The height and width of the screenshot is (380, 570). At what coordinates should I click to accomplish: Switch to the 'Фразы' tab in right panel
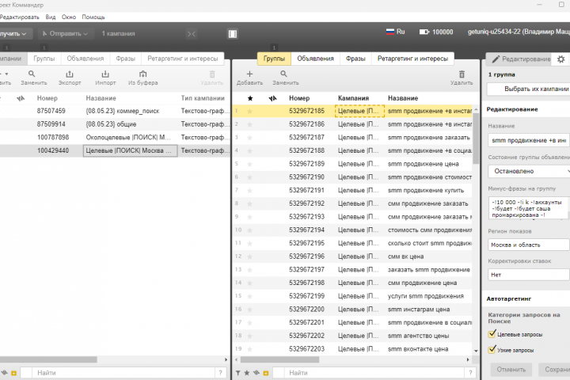(355, 59)
